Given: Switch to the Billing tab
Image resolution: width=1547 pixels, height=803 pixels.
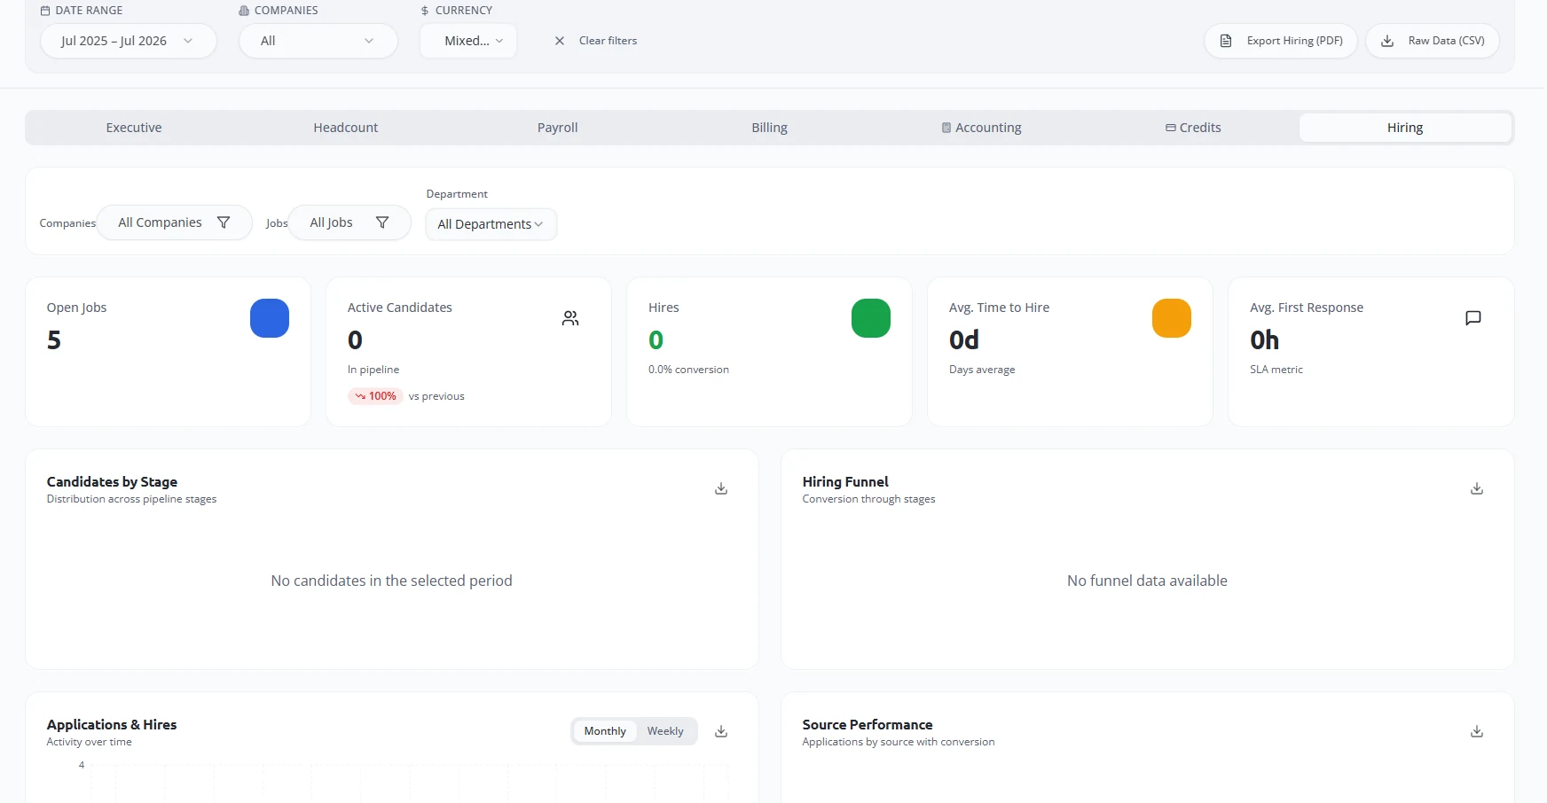Looking at the screenshot, I should (x=769, y=128).
